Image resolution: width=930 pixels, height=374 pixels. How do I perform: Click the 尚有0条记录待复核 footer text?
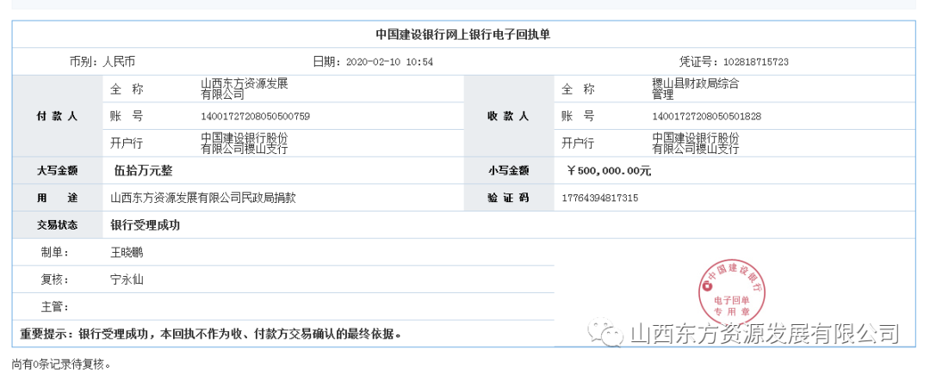coord(61,364)
